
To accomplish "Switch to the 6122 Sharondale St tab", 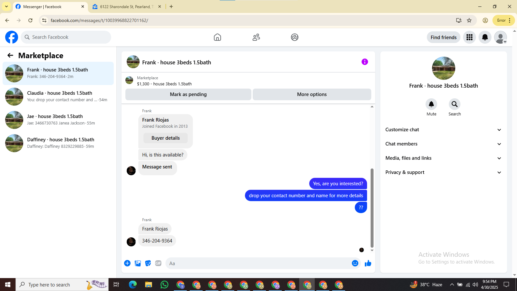I will point(127,6).
